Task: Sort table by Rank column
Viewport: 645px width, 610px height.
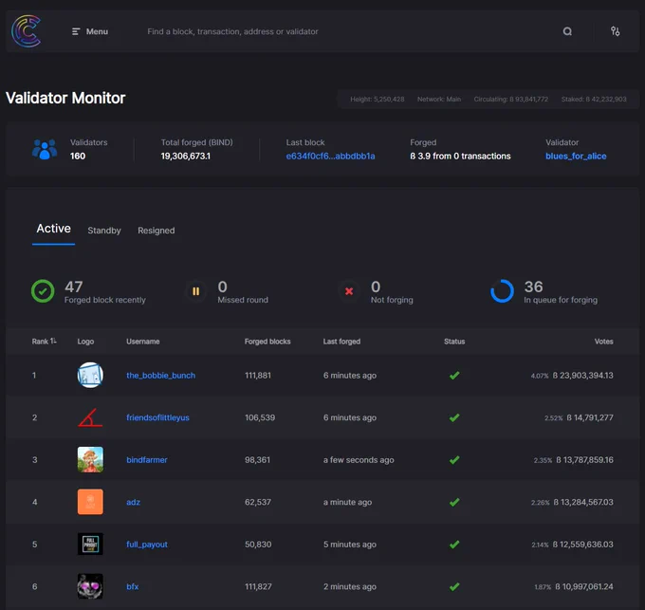Action: coord(44,342)
